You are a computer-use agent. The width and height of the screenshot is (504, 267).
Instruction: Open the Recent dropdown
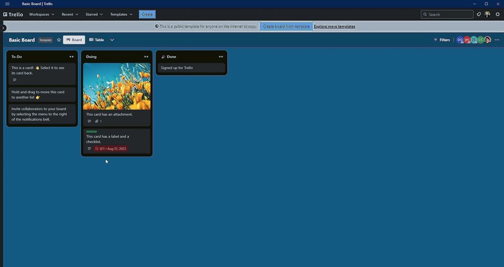pos(70,15)
